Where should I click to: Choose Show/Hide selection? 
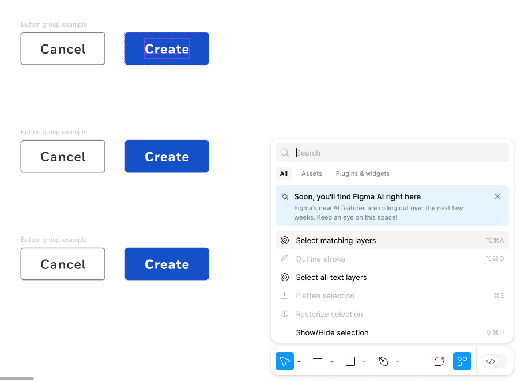[392, 332]
